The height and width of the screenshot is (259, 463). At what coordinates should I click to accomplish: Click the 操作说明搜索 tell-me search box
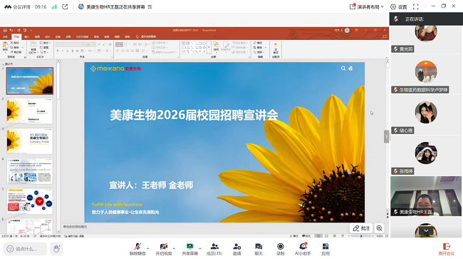146,36
